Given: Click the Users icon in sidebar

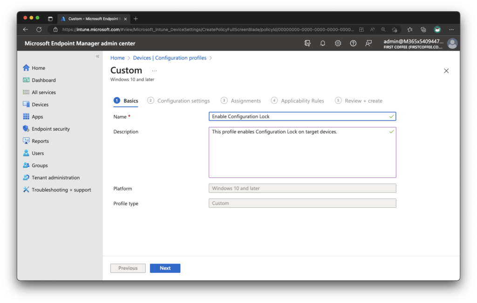Looking at the screenshot, I should point(26,153).
